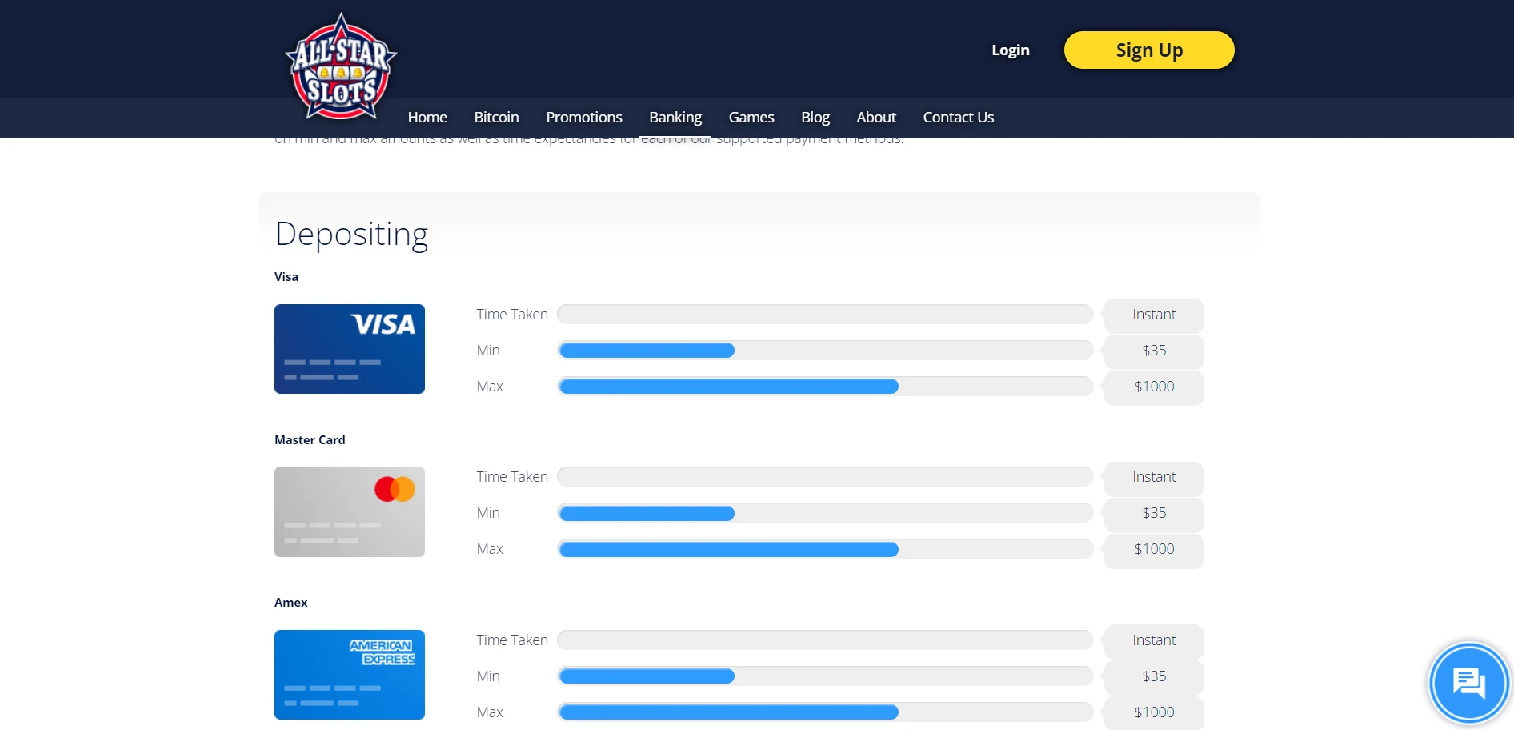Click the 'Visa' section label
The width and height of the screenshot is (1514, 730).
(286, 277)
